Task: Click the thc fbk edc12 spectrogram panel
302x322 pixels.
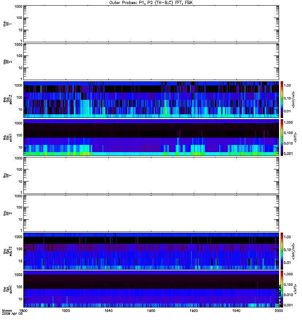Action: (151, 251)
